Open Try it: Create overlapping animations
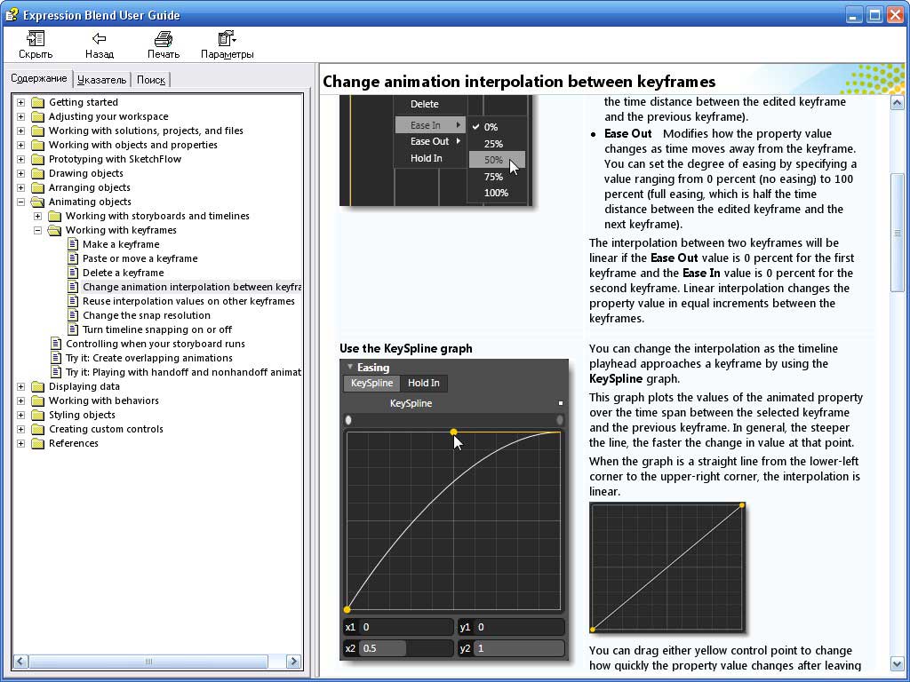 [x=149, y=359]
